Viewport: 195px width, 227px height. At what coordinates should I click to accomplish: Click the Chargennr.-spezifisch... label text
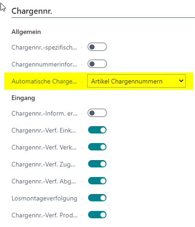coord(45,47)
